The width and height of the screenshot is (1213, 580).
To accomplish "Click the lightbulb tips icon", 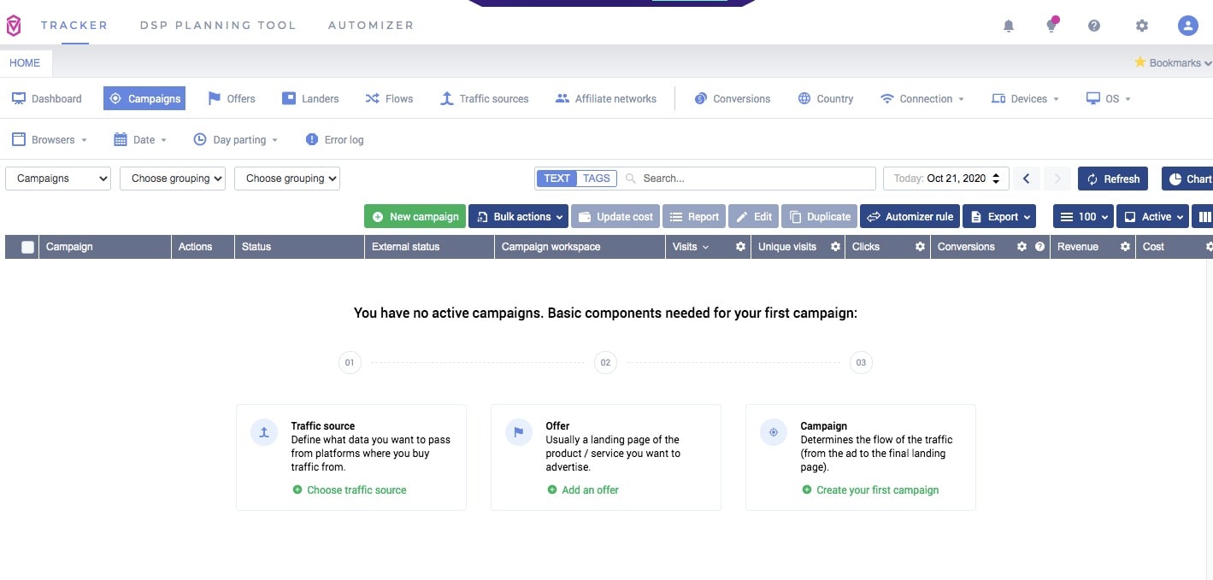I will [1052, 25].
